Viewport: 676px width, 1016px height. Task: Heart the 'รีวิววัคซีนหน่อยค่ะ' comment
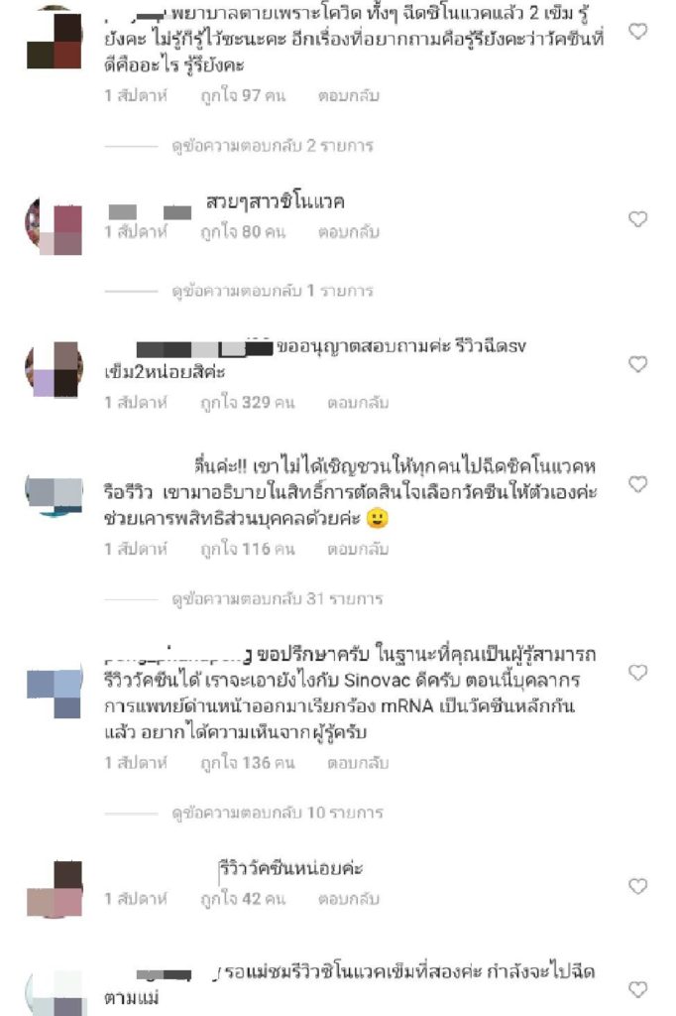(637, 886)
